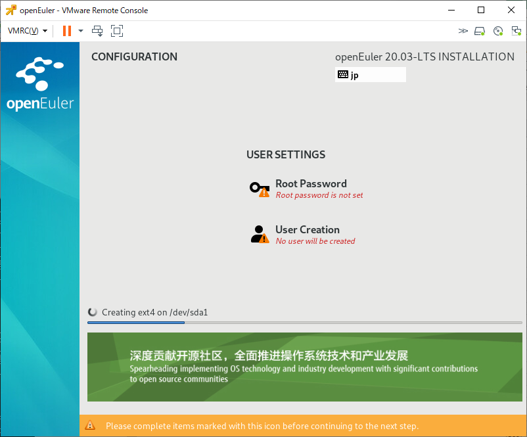Viewport: 527px width, 437px height.
Task: Click the network adapter device icon
Action: (516, 31)
